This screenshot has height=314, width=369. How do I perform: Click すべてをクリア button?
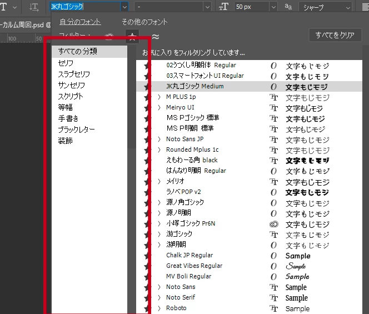[x=335, y=36]
